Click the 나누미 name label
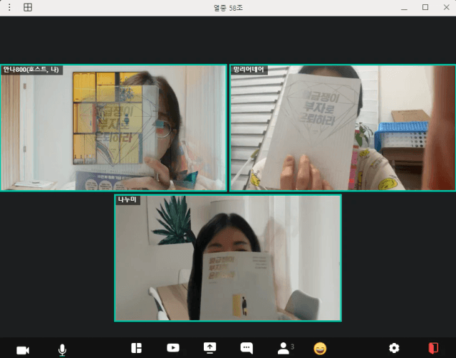The image size is (456, 358). click(128, 199)
